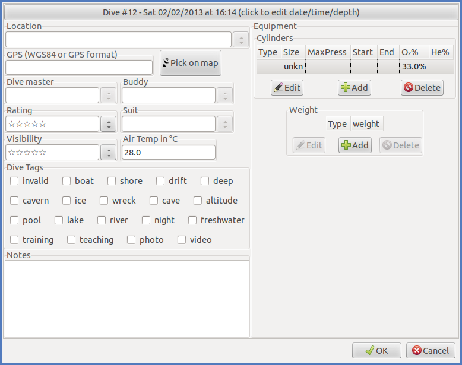Image resolution: width=462 pixels, height=365 pixels.
Task: Click the Visibility stars field
Action: click(x=52, y=153)
